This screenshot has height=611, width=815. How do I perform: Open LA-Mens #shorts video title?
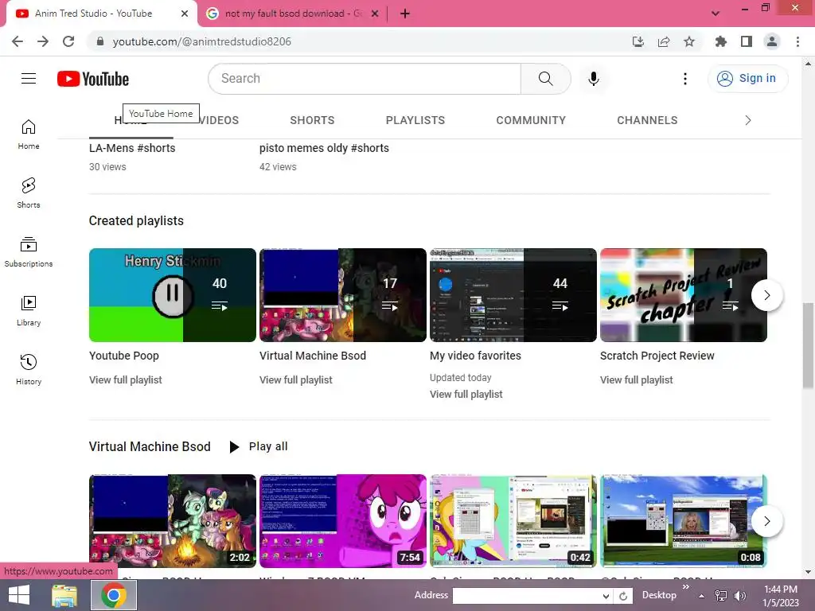pos(132,148)
